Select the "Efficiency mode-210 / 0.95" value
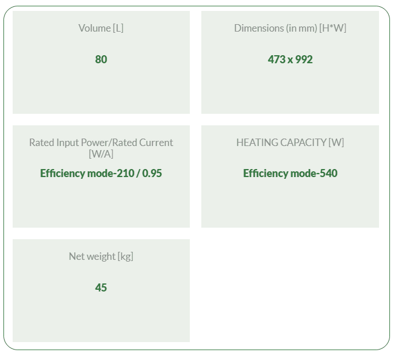 [101, 173]
